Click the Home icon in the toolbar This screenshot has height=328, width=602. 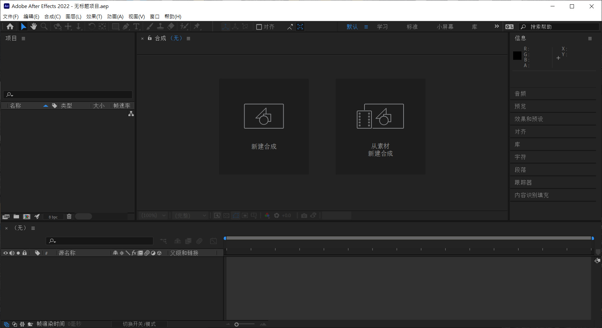[x=10, y=26]
